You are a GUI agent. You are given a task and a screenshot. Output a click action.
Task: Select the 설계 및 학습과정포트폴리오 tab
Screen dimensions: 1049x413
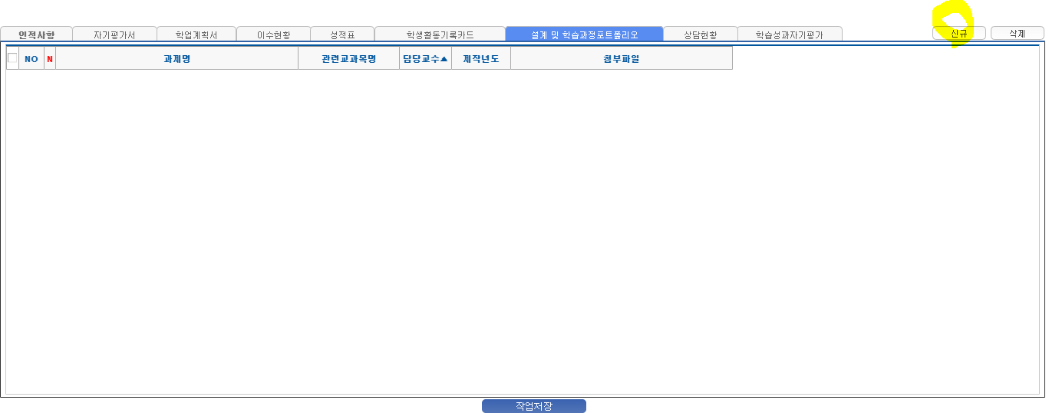(584, 34)
